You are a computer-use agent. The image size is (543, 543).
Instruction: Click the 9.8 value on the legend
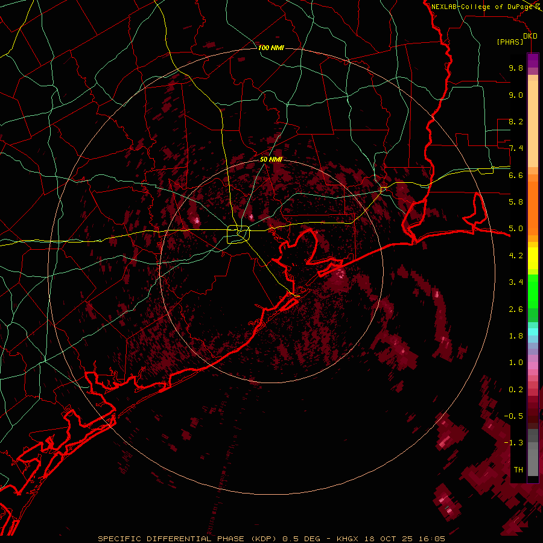click(x=516, y=68)
